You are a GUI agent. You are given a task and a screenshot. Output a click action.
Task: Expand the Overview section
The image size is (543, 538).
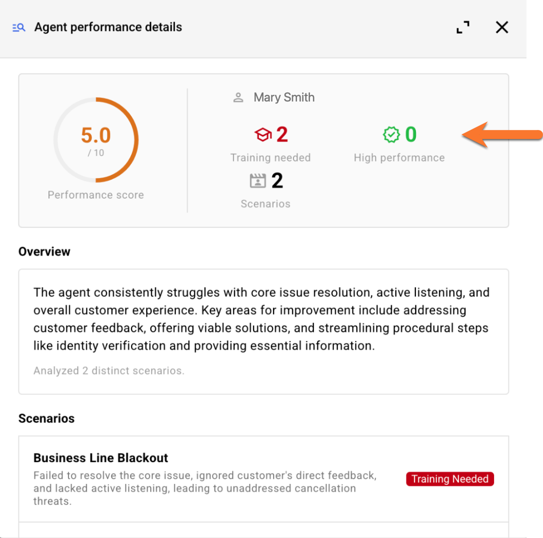tap(263, 331)
